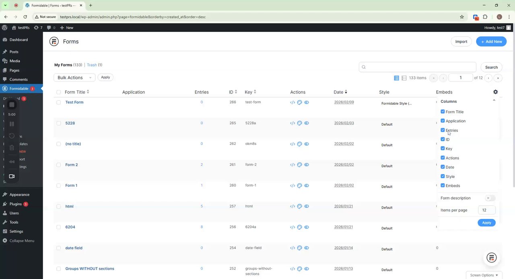Uncheck Entries column checkbox
Screen dimensions: 515x279
443,130
